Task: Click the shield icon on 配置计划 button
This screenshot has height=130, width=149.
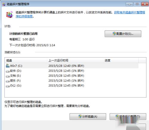Action: point(114,34)
